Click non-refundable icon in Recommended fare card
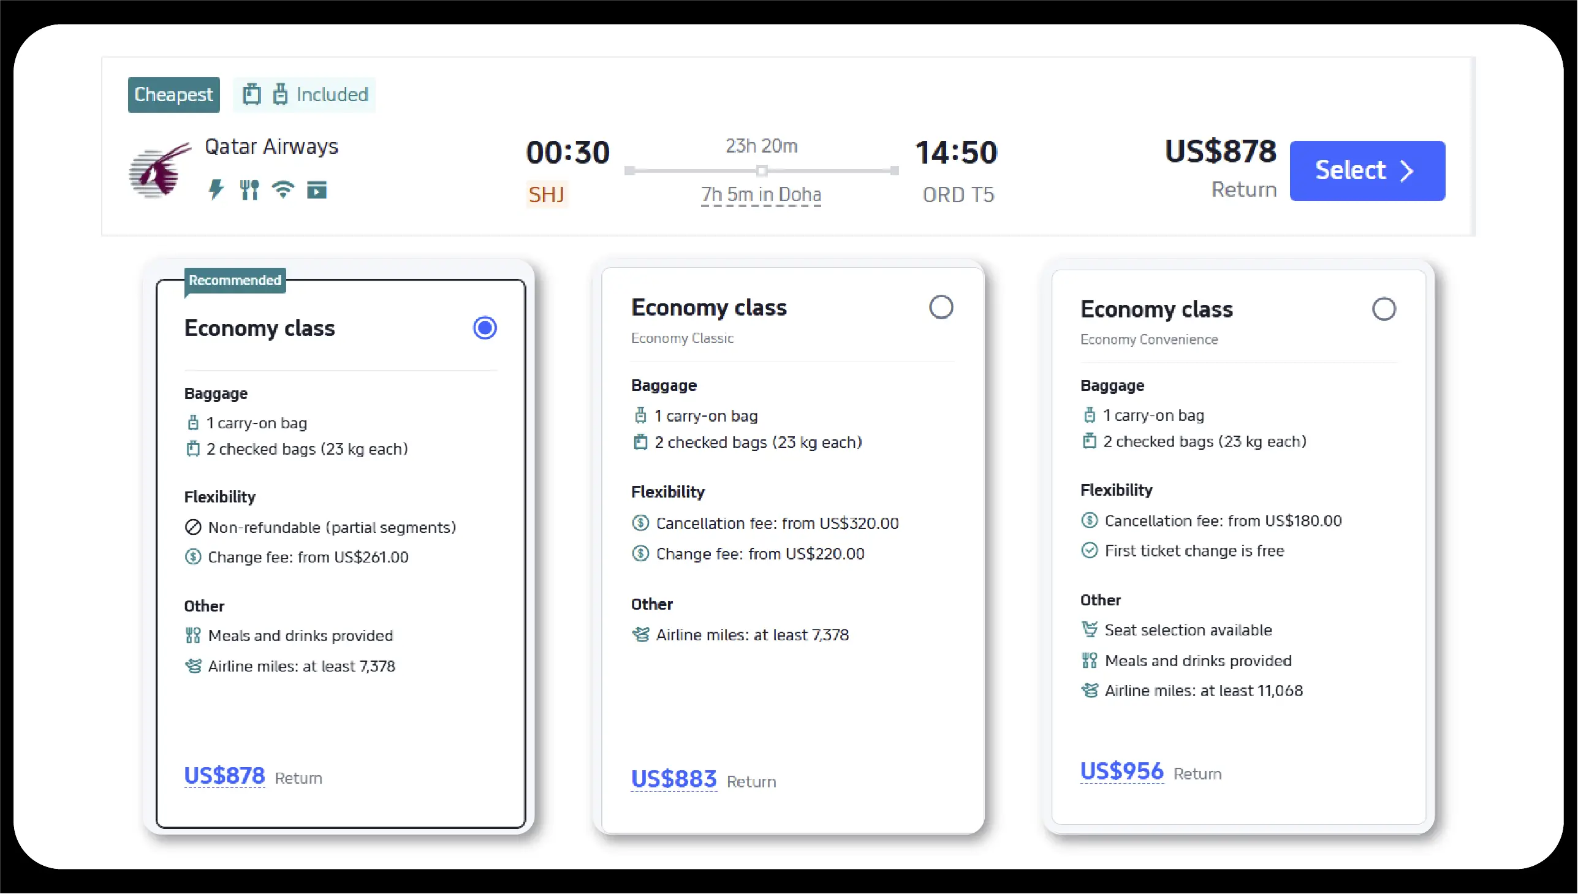Screen dimensions: 1578x894 (x=194, y=528)
